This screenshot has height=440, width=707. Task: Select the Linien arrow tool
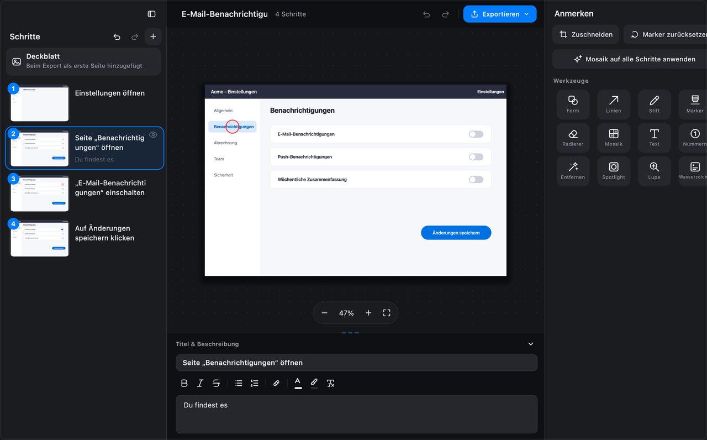[x=614, y=104]
